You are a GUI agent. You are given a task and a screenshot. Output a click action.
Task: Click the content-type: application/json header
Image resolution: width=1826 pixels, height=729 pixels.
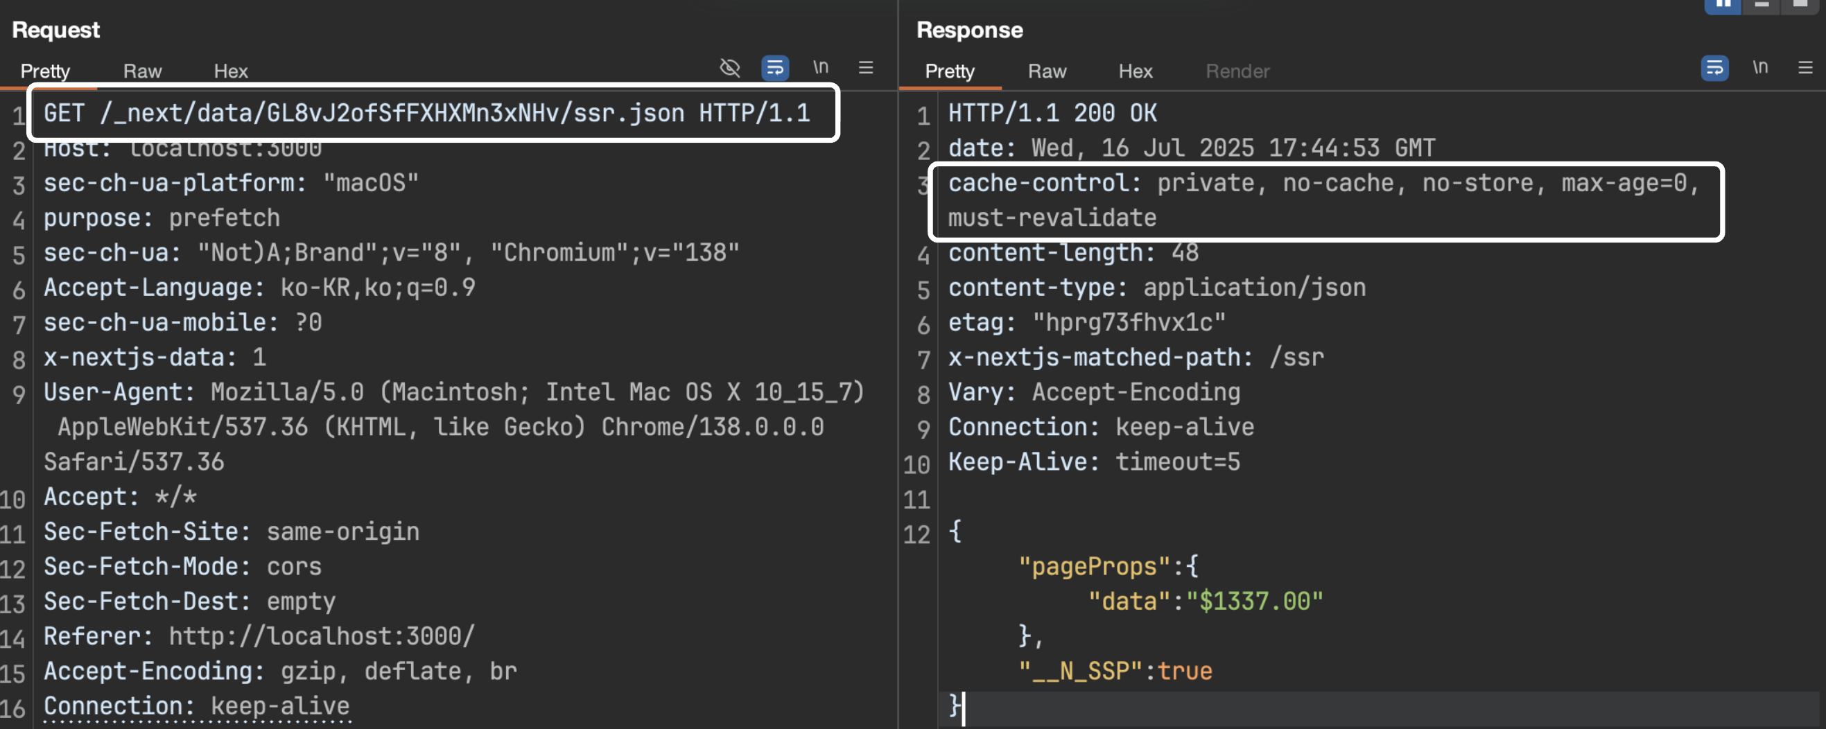(1157, 288)
